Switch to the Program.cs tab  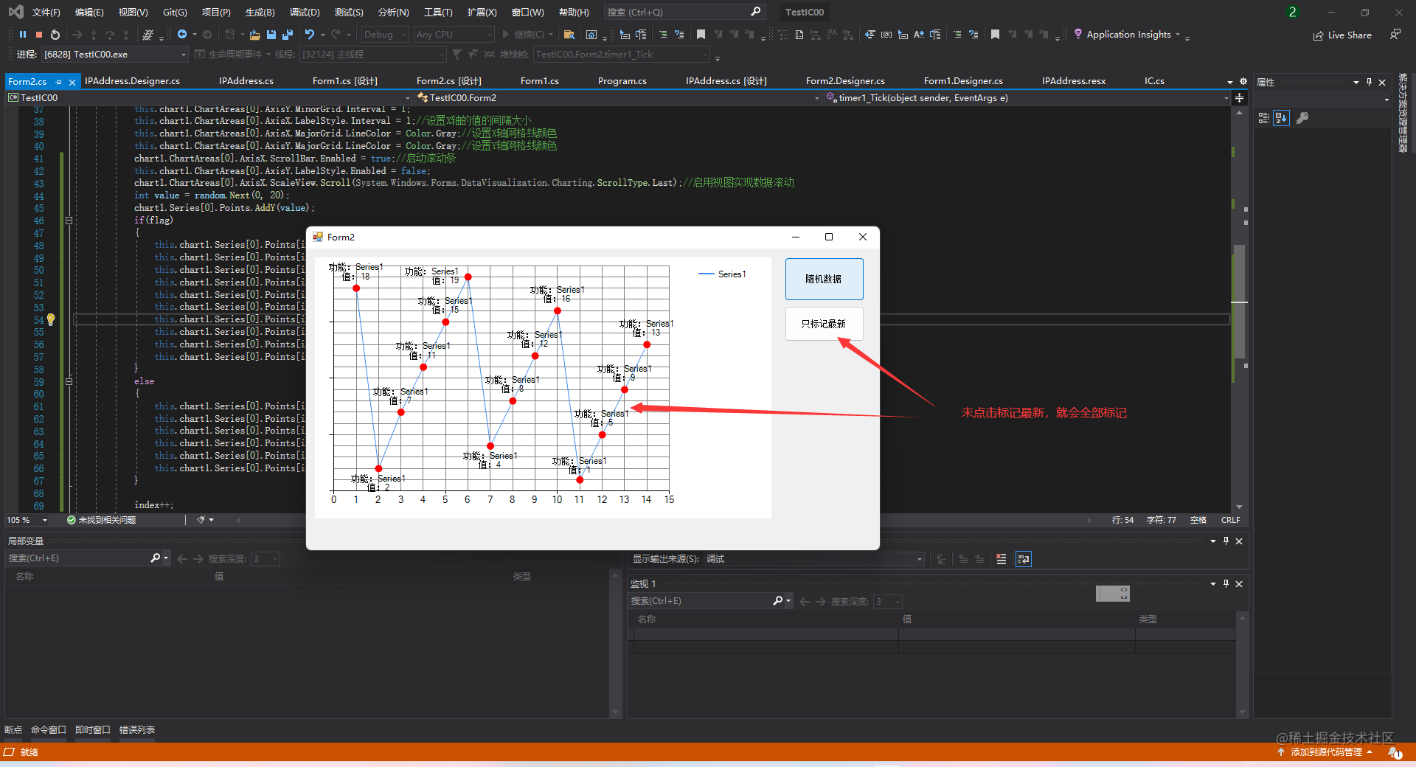click(622, 81)
